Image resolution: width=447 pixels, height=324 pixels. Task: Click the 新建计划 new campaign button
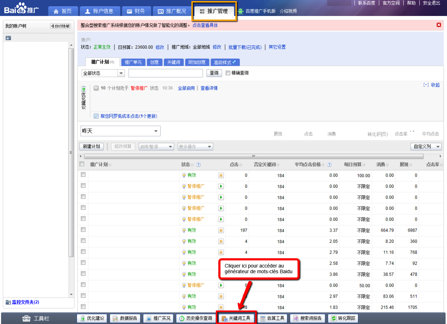(91, 146)
